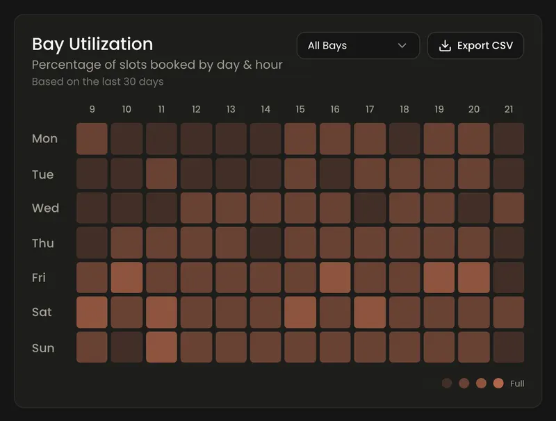
Task: Click the Thursday 14 heatmap cell
Action: (x=265, y=242)
